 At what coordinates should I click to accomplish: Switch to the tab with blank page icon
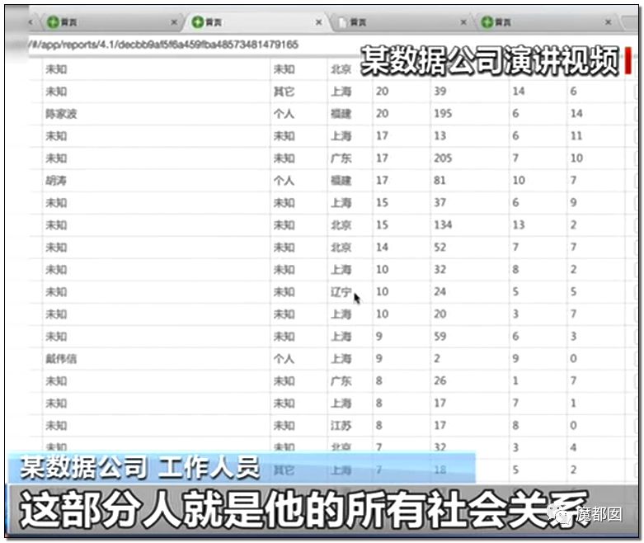click(402, 22)
